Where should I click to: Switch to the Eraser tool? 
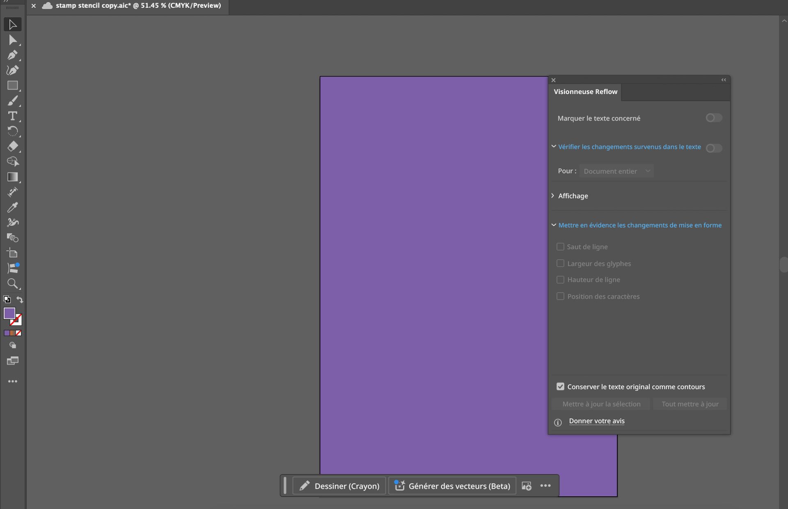12,147
